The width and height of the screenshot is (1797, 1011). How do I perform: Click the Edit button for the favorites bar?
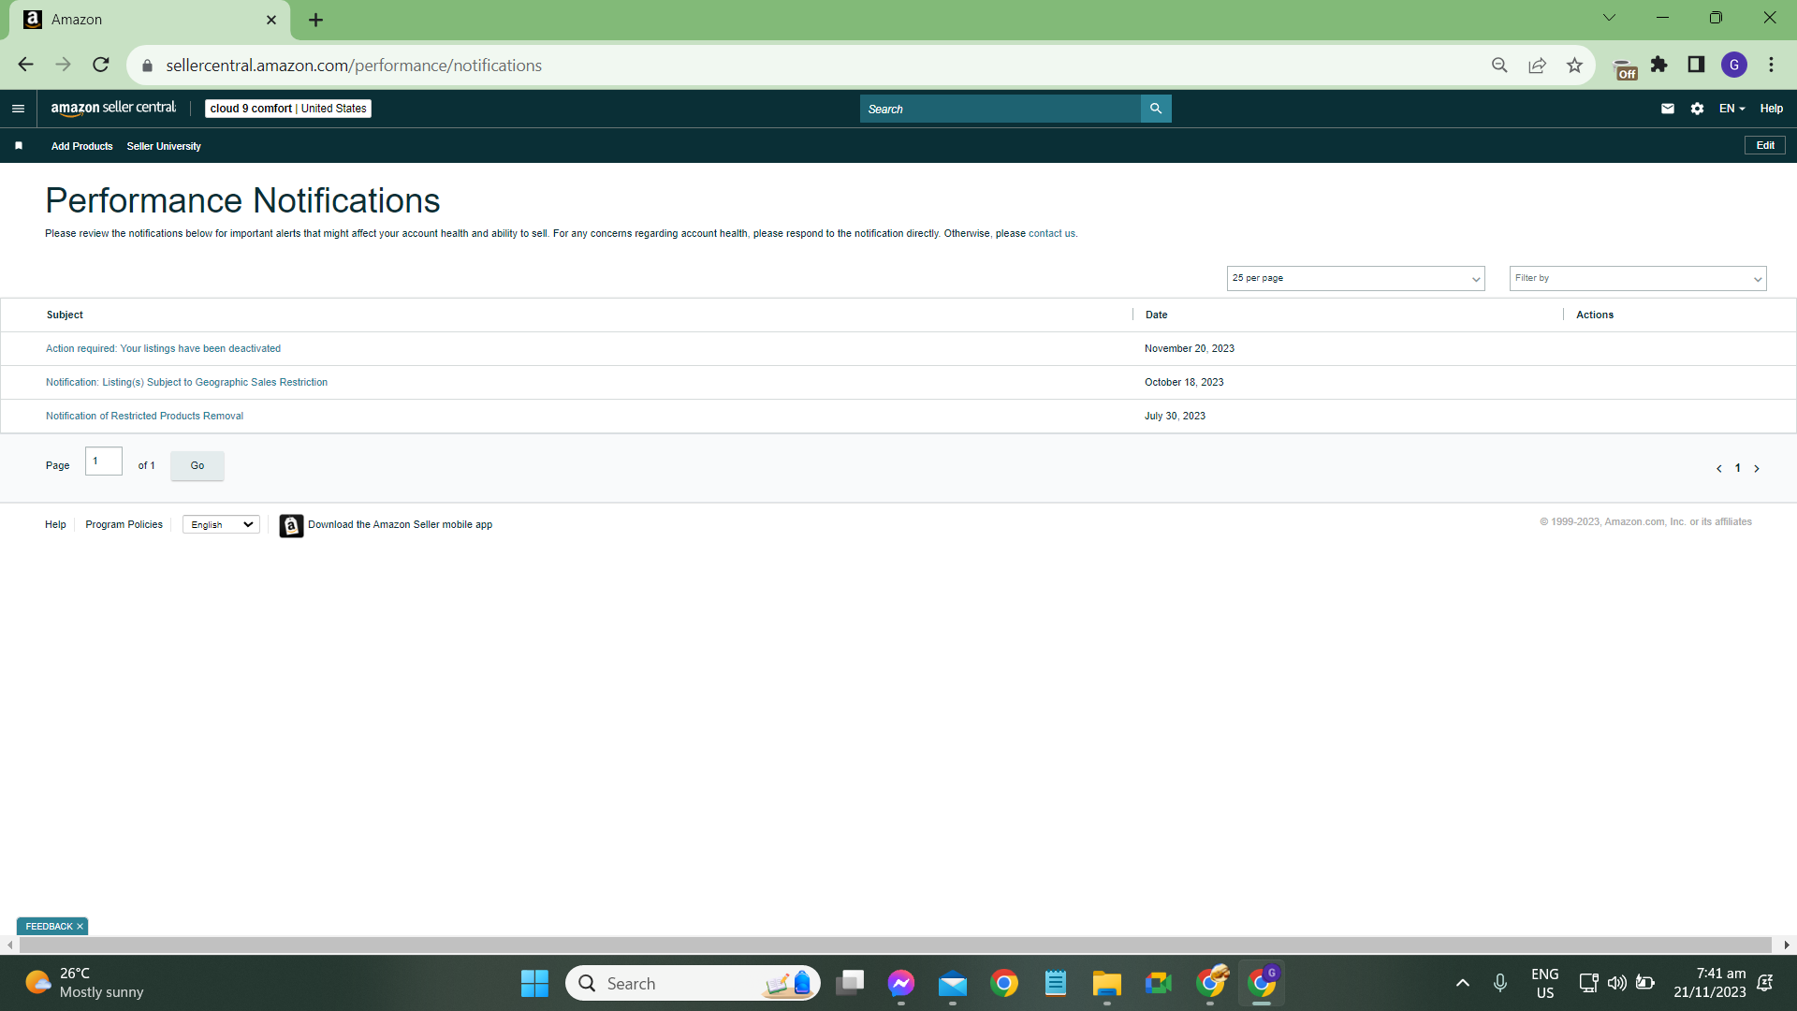click(1765, 145)
